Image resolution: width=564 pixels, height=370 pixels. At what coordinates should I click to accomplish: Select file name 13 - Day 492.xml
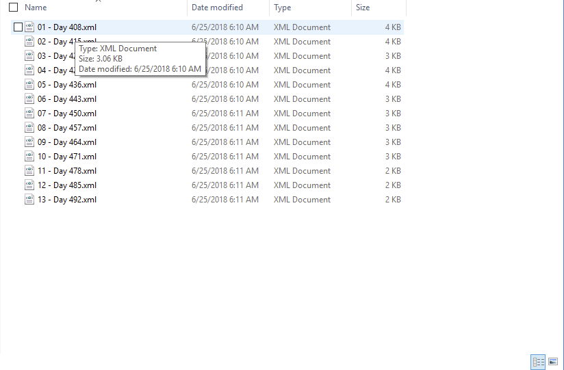(x=67, y=200)
